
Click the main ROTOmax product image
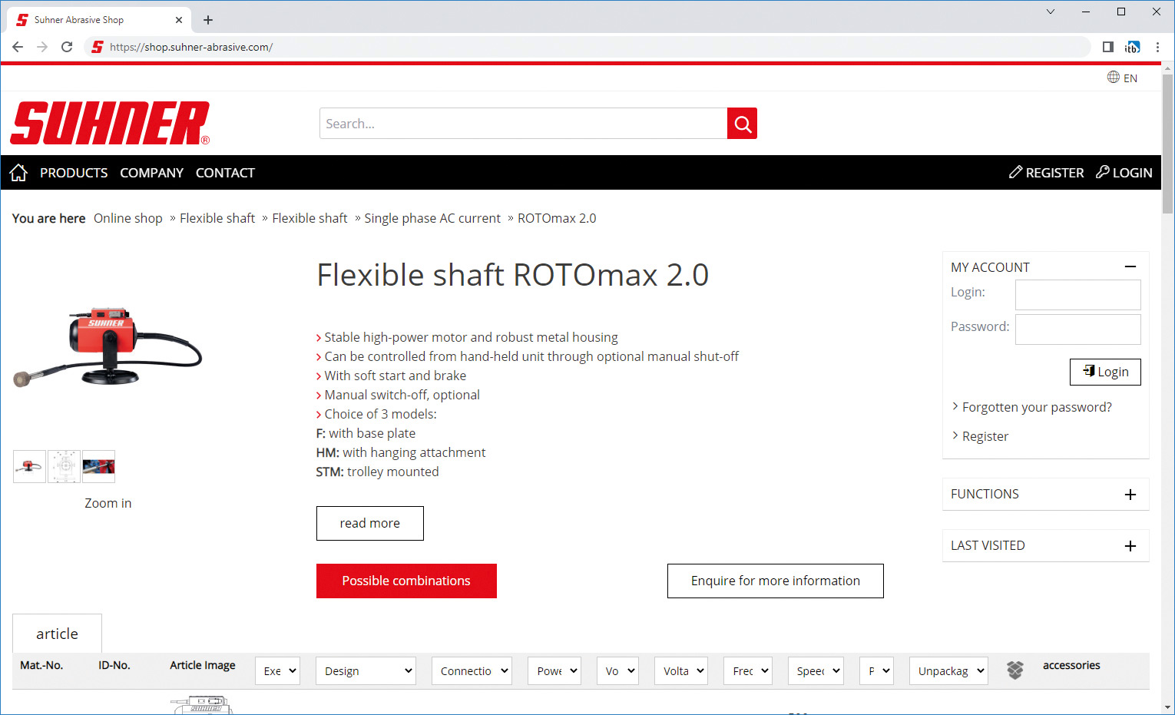[108, 347]
